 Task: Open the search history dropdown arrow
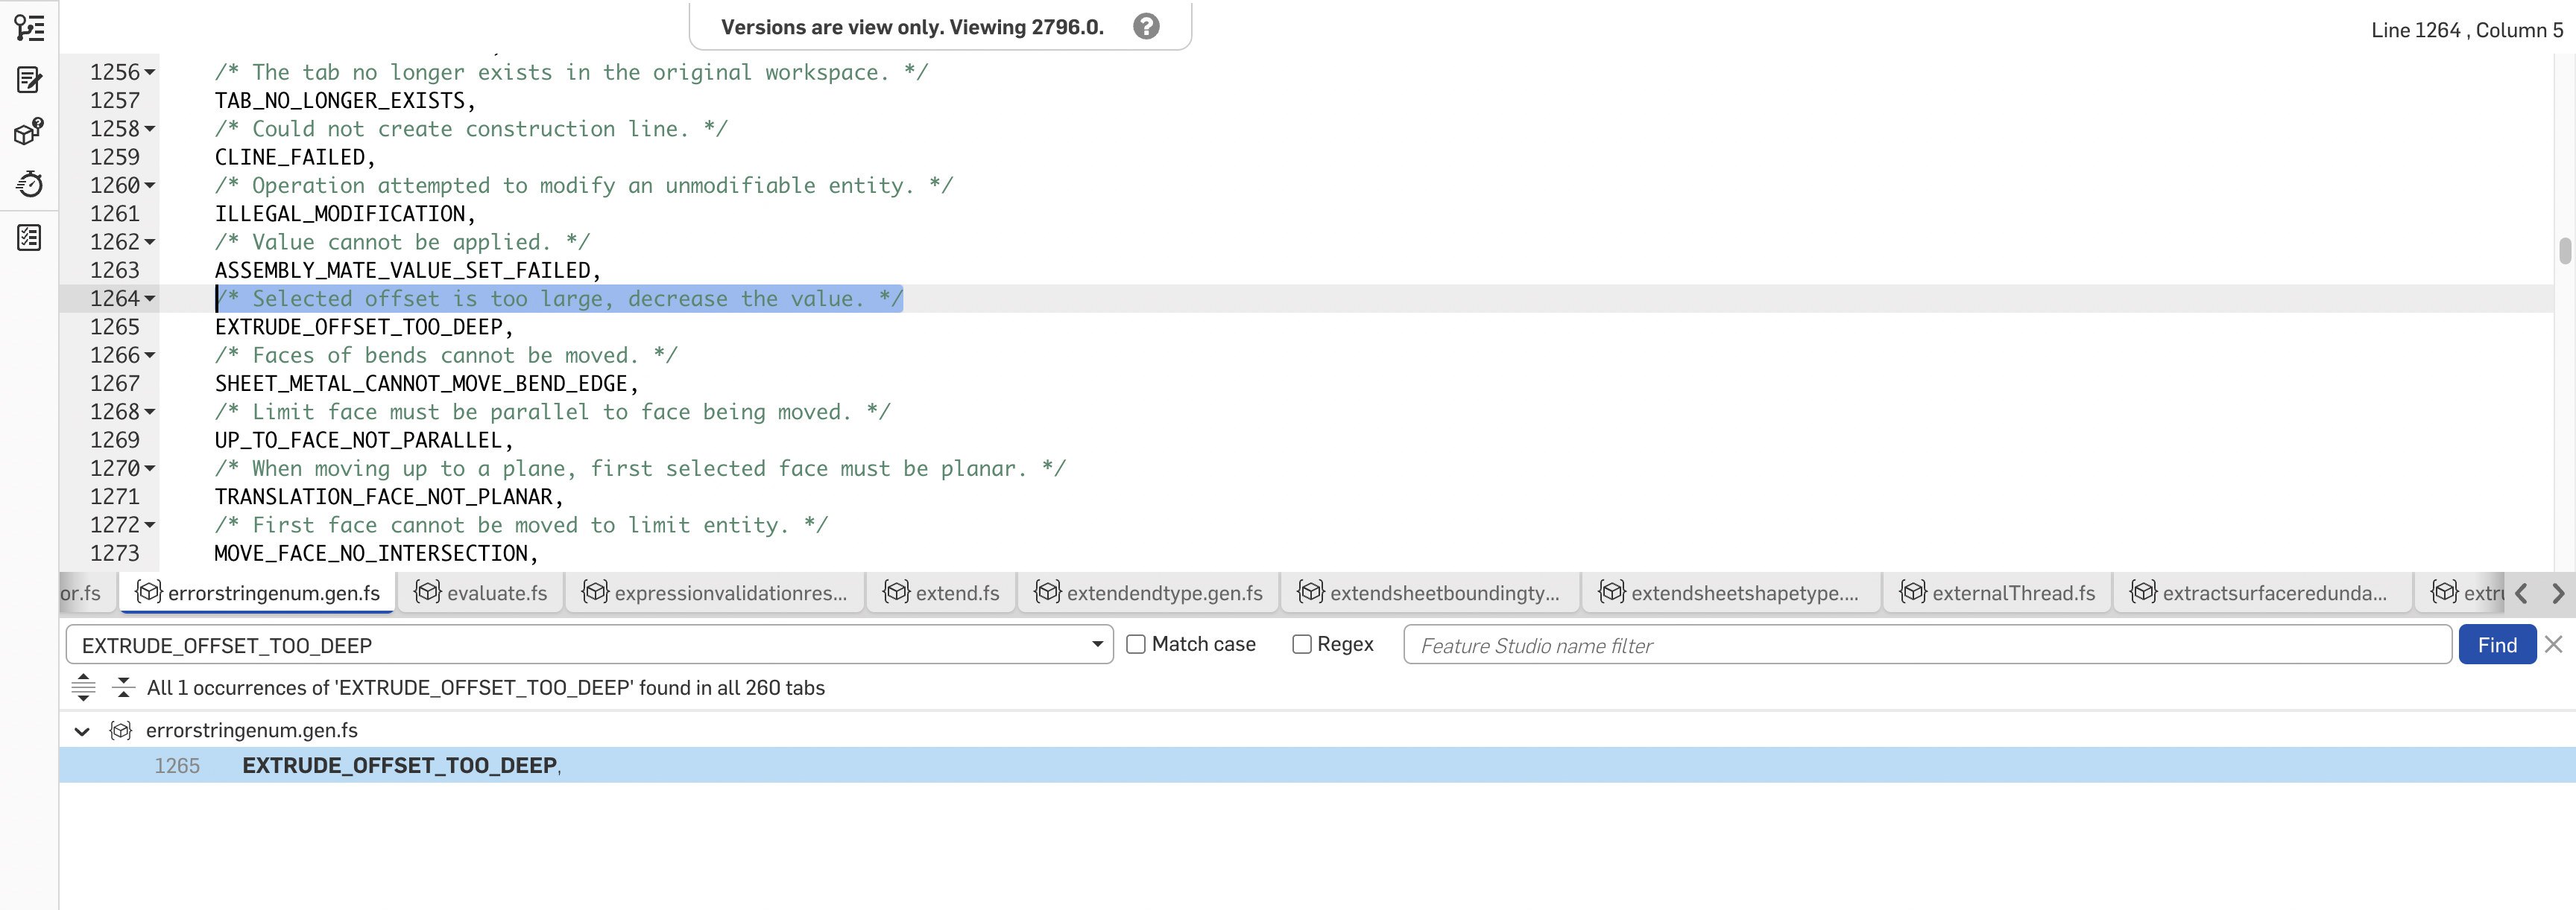point(1097,644)
